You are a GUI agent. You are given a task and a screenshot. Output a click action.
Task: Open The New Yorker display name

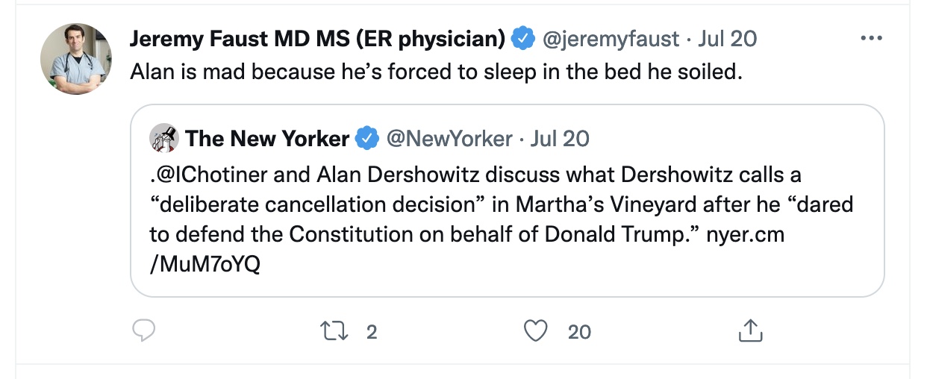click(x=267, y=138)
